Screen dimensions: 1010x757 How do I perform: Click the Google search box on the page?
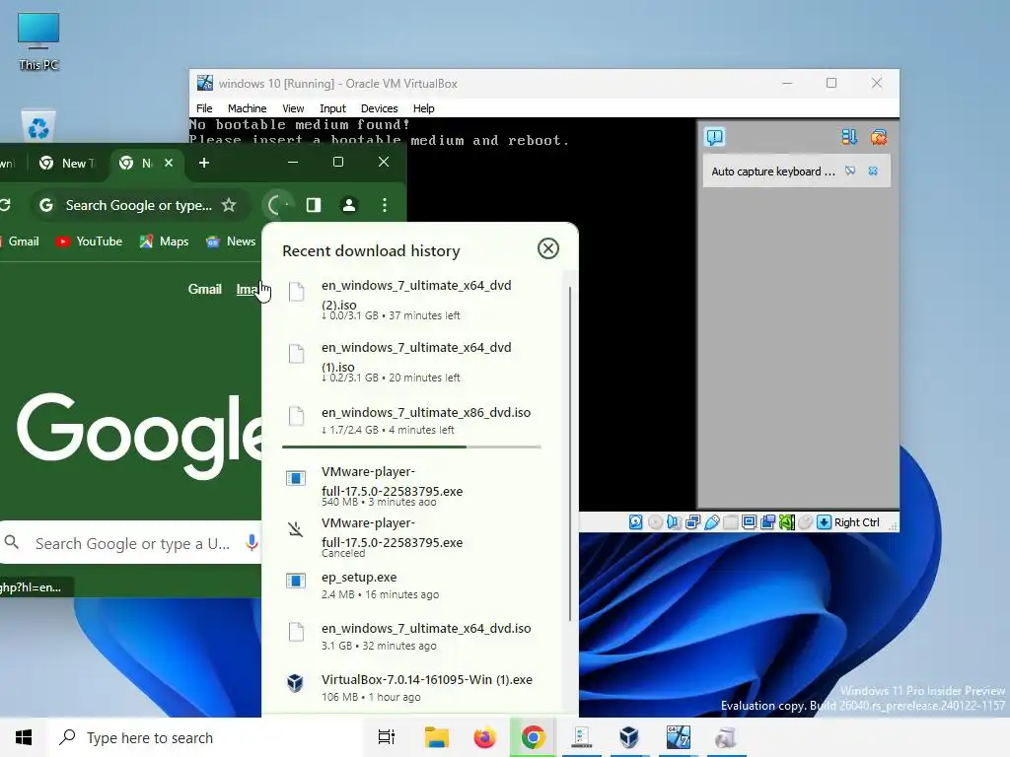(x=131, y=543)
